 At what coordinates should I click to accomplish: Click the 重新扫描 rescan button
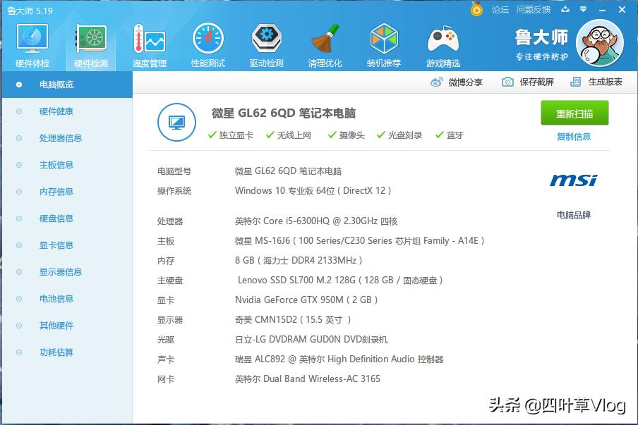(x=575, y=113)
